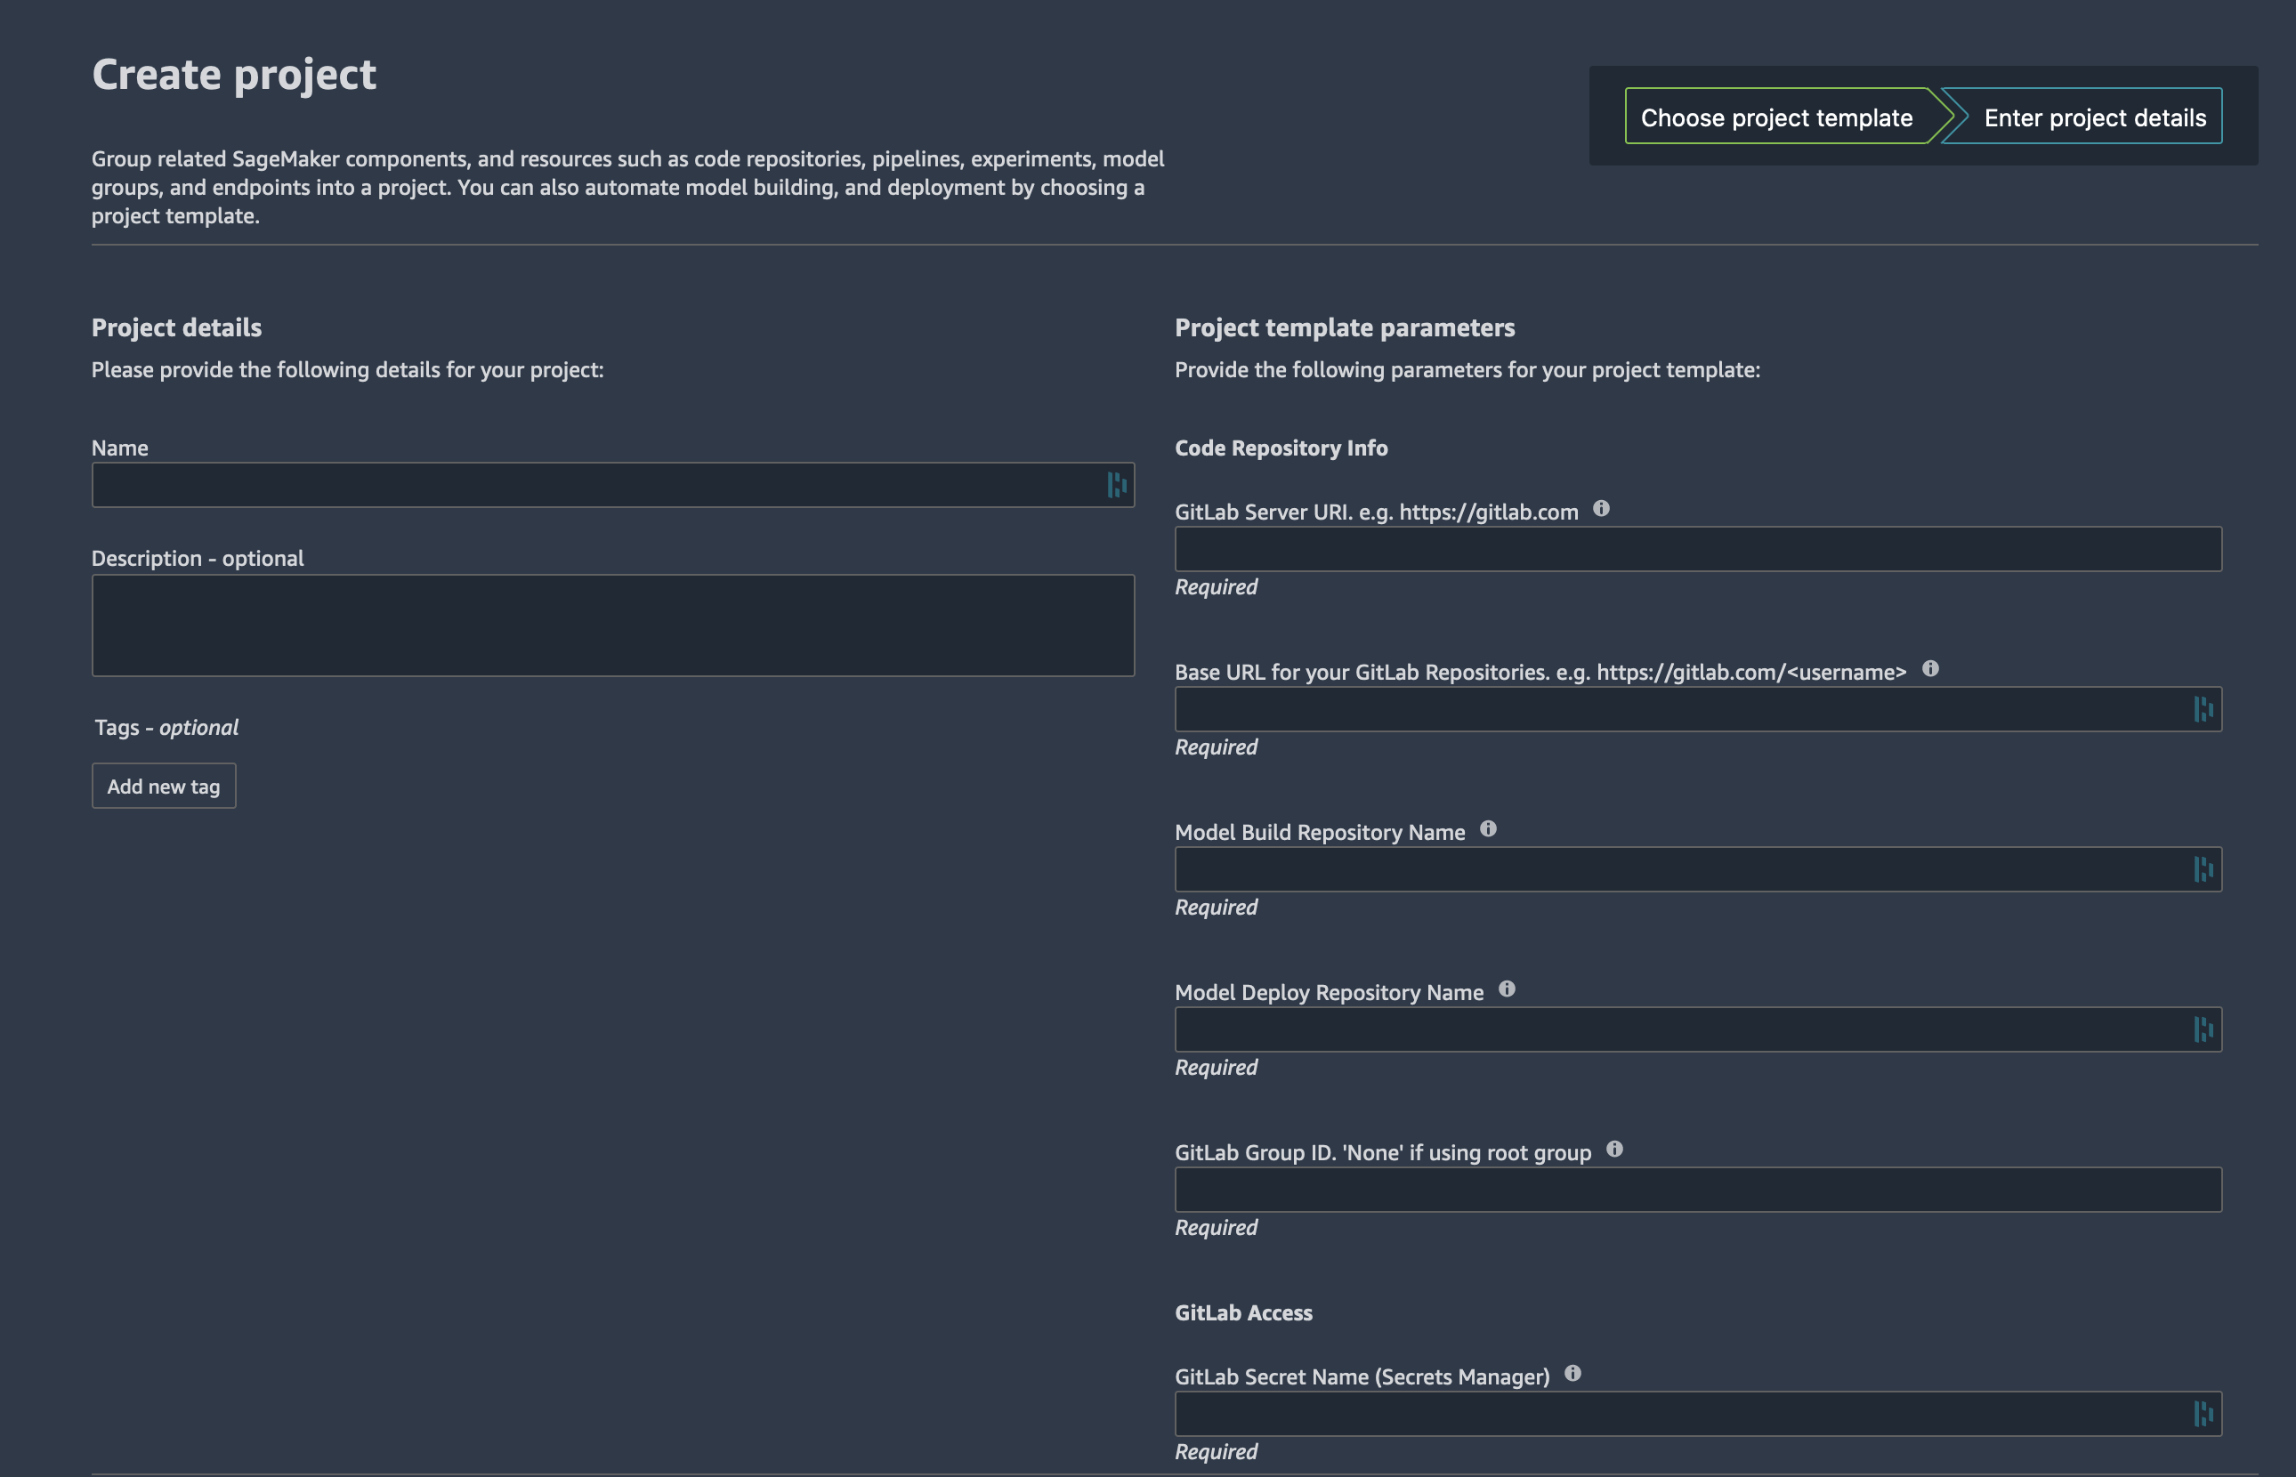
Task: Click autofill icon in the Base URL field
Action: (2203, 710)
